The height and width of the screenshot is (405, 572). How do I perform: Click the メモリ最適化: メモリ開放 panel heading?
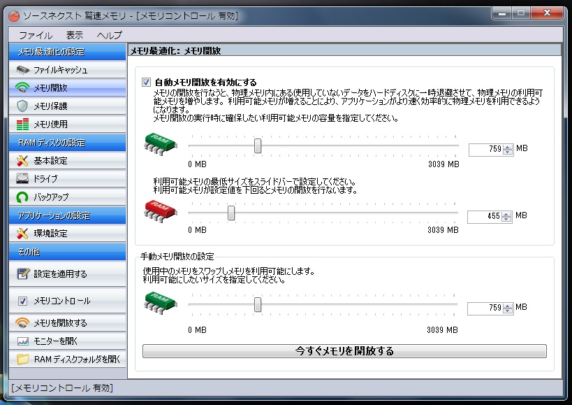(175, 51)
